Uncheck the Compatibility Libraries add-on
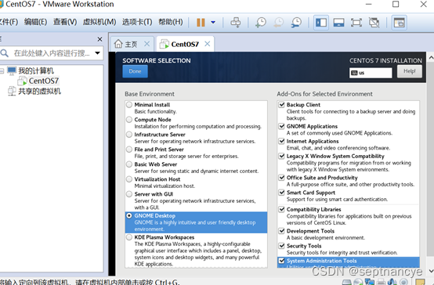The width and height of the screenshot is (434, 285). 281,209
